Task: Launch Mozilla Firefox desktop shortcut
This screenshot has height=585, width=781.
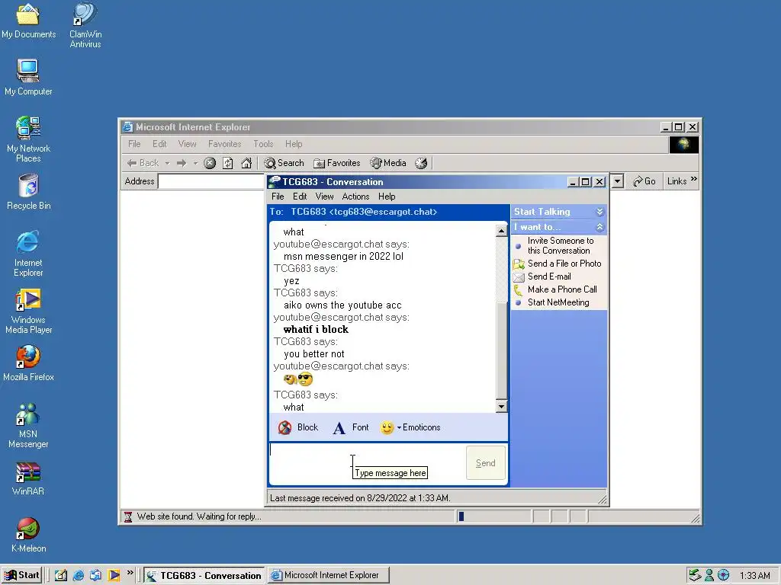Action: pos(28,363)
